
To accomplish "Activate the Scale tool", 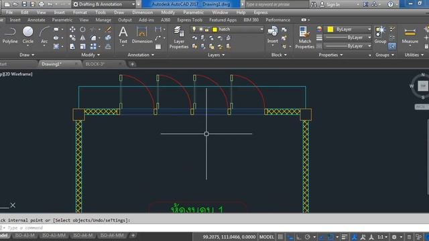I will tap(82, 46).
